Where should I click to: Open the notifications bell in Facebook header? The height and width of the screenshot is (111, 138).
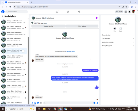(x=129, y=12)
